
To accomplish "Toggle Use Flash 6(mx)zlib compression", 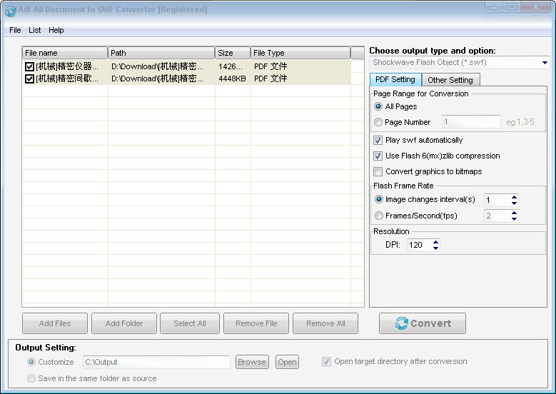I will (378, 156).
